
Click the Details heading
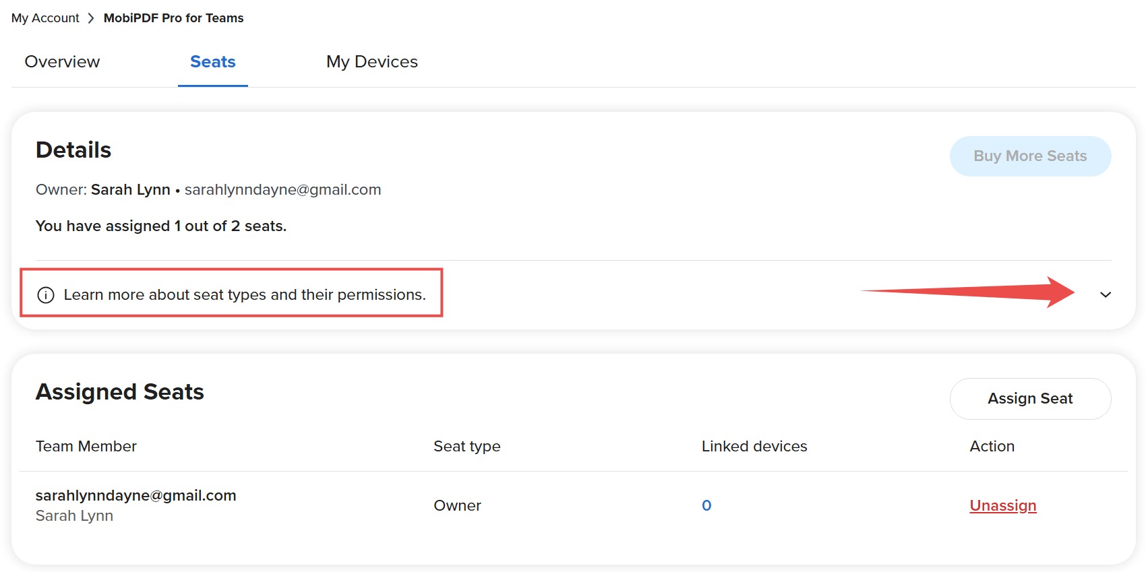73,150
